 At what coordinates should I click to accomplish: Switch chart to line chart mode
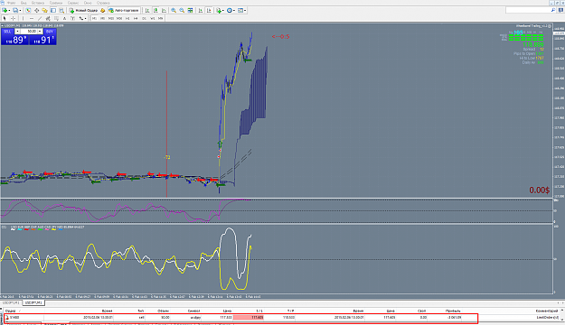point(164,11)
